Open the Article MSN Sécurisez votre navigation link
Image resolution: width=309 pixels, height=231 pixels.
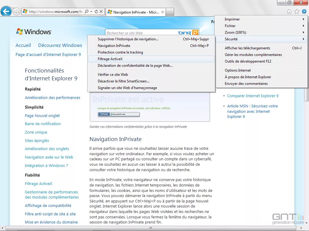(x=252, y=111)
